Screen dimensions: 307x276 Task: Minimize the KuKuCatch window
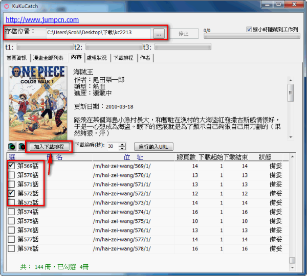(x=268, y=4)
